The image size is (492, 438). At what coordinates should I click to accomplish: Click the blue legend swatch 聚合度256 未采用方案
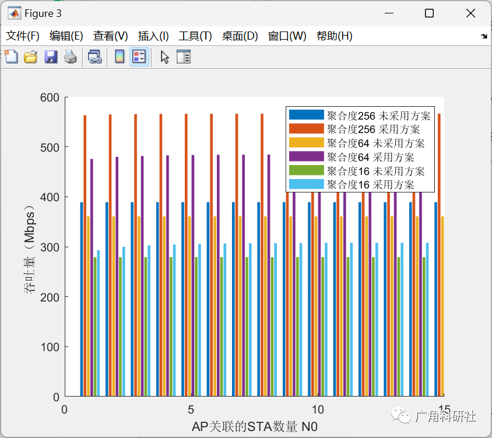point(306,114)
